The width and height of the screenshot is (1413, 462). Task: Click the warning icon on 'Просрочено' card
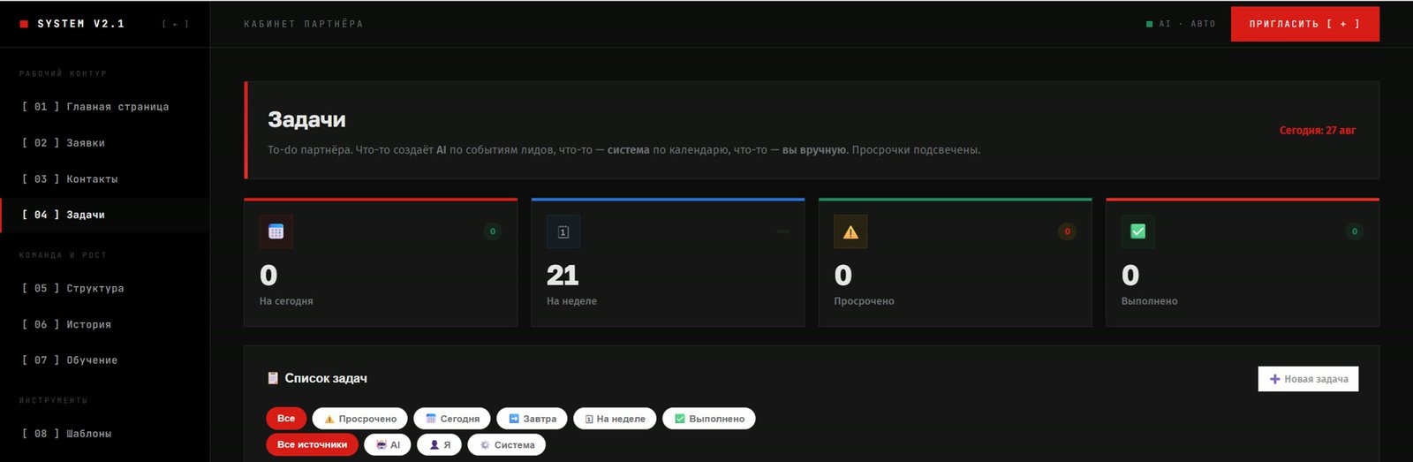[850, 231]
